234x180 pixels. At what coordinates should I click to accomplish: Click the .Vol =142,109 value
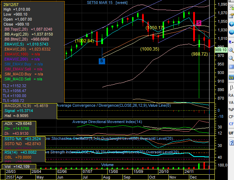click(x=16, y=167)
